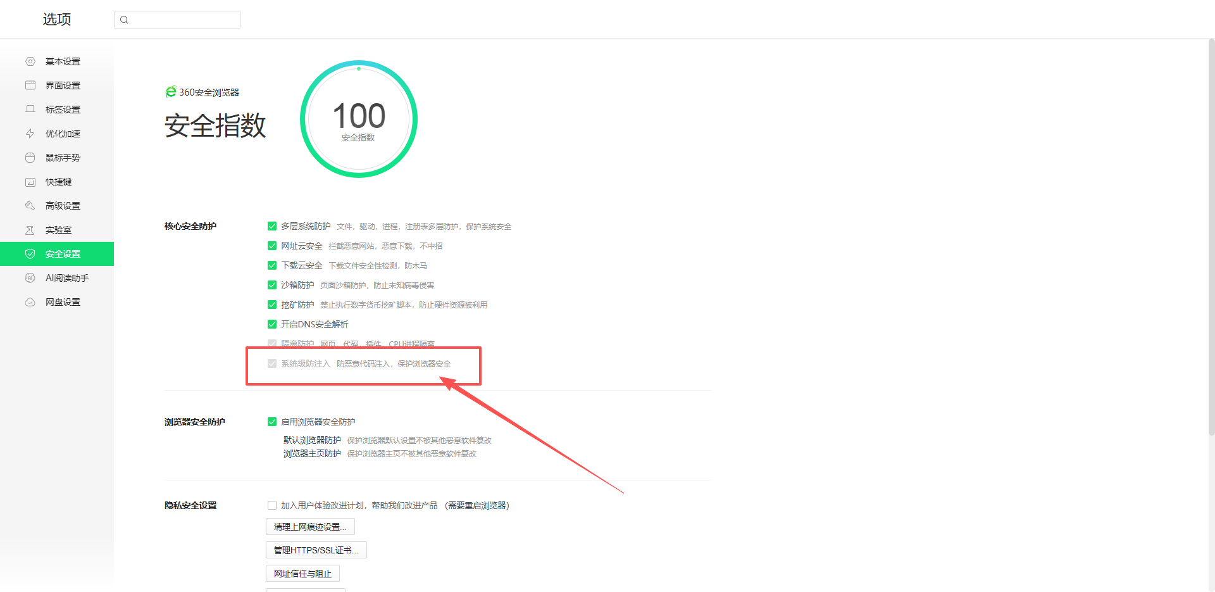Screen dimensions: 1215x592
Task: Toggle 启用浏览器安全防护 checkbox
Action: [272, 422]
